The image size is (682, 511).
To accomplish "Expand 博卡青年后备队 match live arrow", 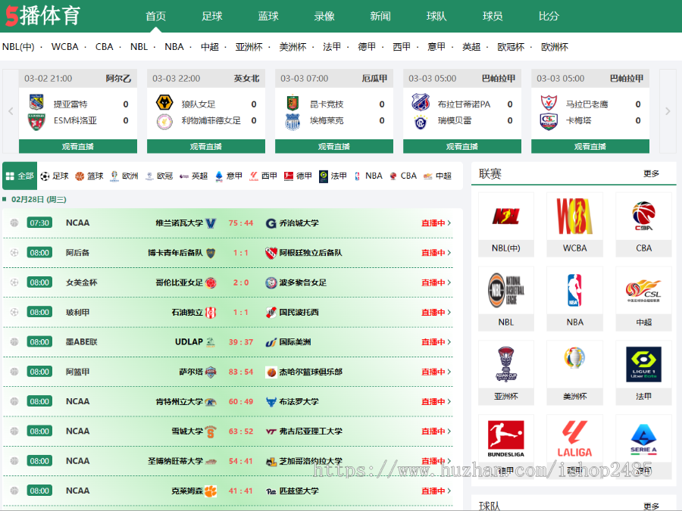I will pyautogui.click(x=449, y=253).
